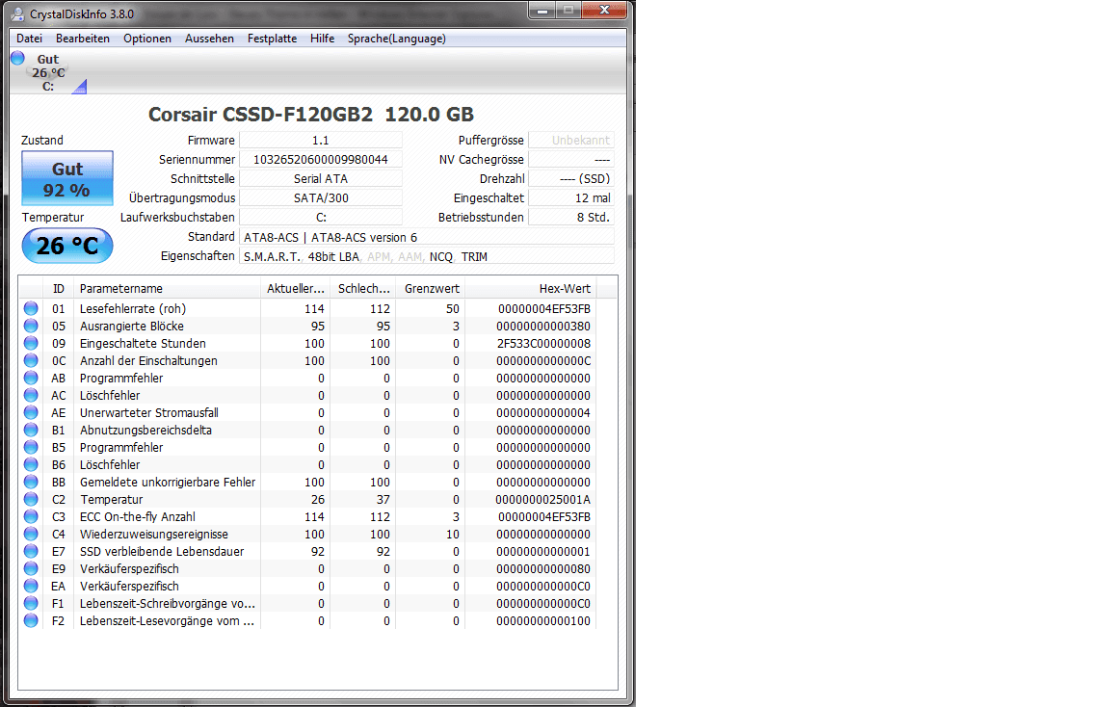Click the CrystalDiskInfo app icon in the title bar
This screenshot has width=1110, height=707.
point(17,13)
